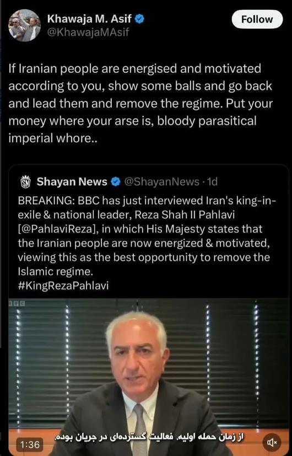Click the verified badge next to Shayan News
The image size is (292, 456).
pos(116,182)
